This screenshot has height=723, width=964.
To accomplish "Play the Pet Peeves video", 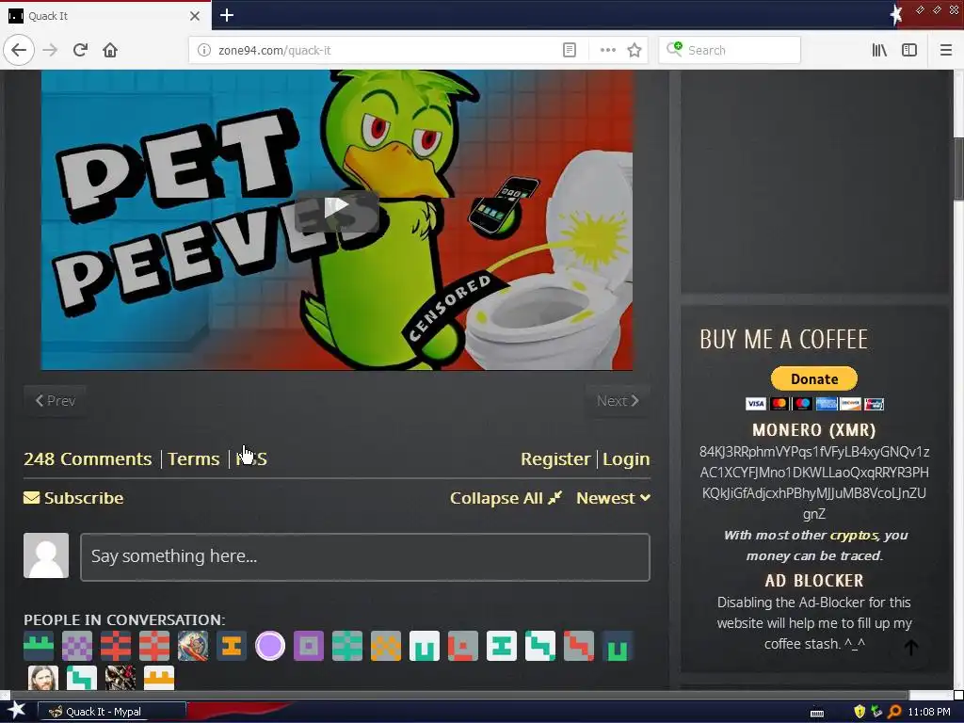I will tap(336, 212).
